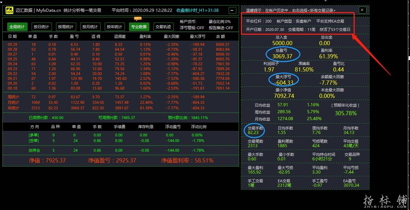Viewport: 410px width, 210px height.
Task: Switch to 按周统计 tab
Action: (66, 27)
